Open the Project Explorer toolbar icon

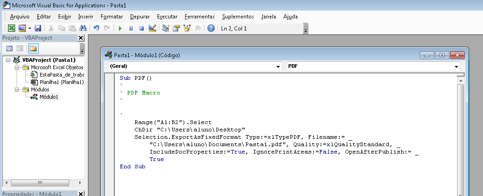click(166, 28)
